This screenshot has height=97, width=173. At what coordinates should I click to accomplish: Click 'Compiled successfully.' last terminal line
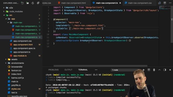click(x=68, y=93)
